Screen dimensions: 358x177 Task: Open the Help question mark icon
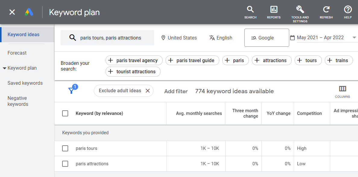click(348, 12)
